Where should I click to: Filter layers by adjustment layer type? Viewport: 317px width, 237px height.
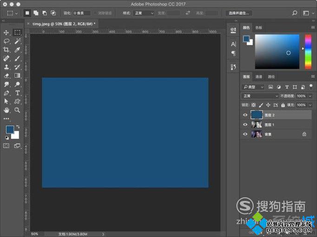tap(279, 87)
